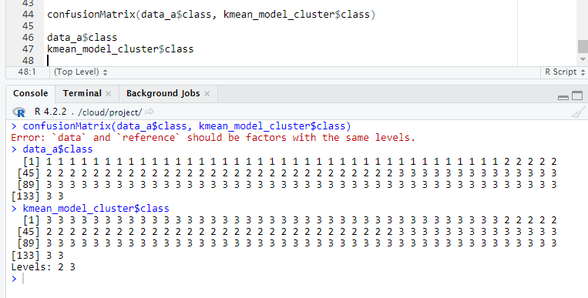Viewport: 588px width, 298px height.
Task: Close the Terminal tab
Action: [109, 94]
